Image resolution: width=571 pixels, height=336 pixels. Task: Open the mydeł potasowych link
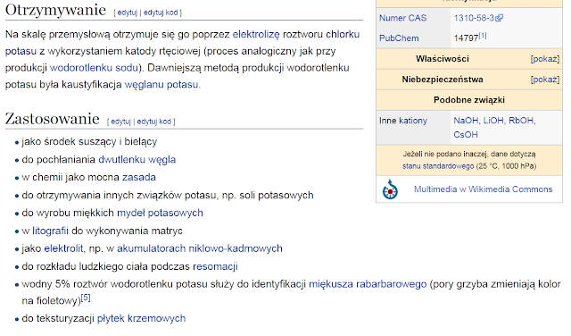(160, 213)
